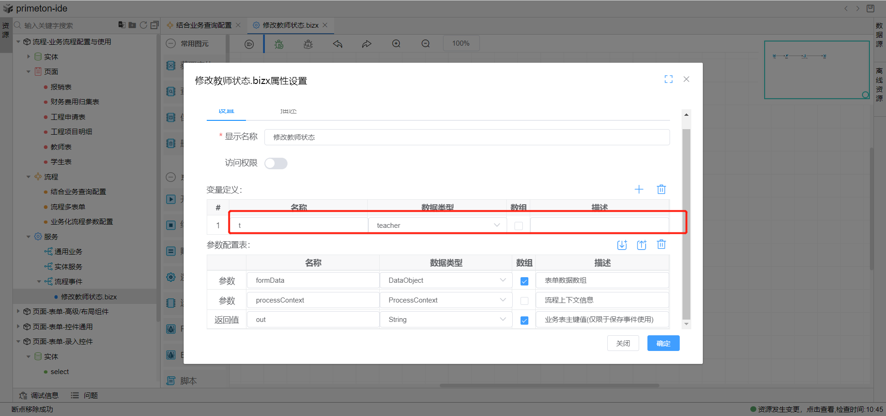Click the zoom in magnifier icon

396,44
